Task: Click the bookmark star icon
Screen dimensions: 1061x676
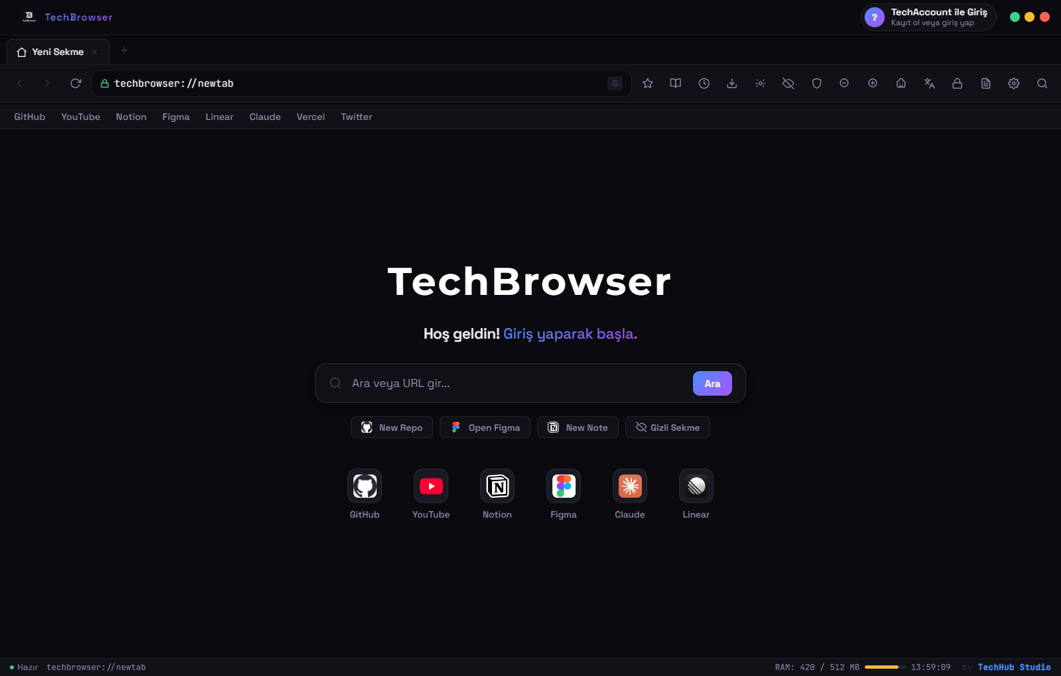Action: (648, 84)
